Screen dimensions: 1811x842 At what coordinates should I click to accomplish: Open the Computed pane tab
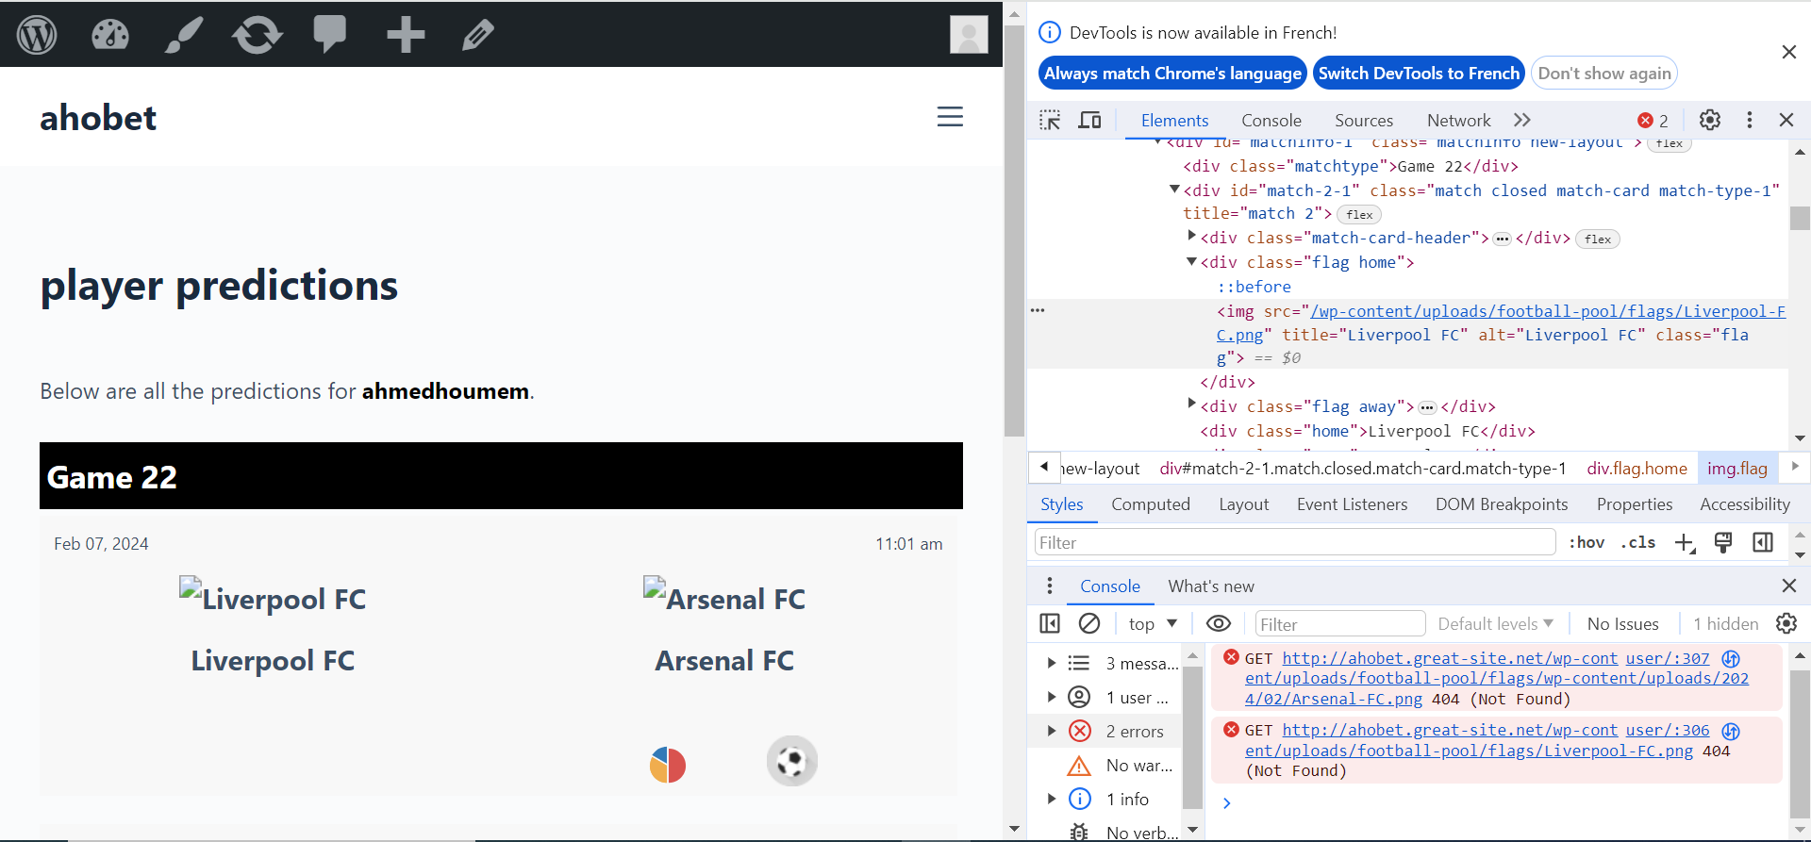[1151, 504]
